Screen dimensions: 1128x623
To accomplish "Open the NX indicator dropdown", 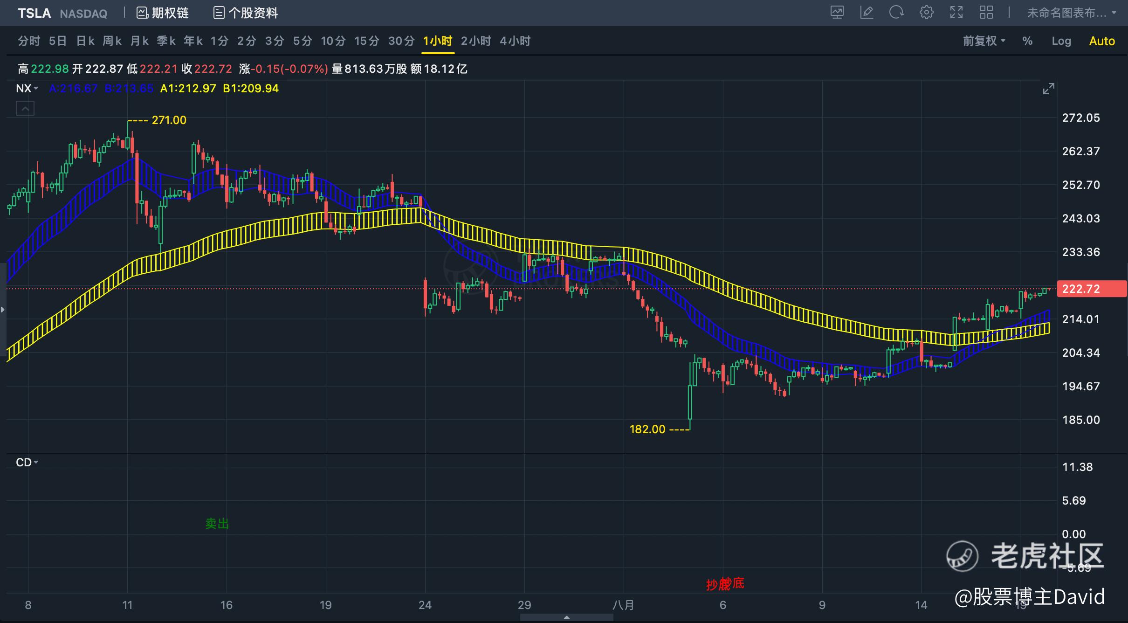I will click(x=27, y=89).
